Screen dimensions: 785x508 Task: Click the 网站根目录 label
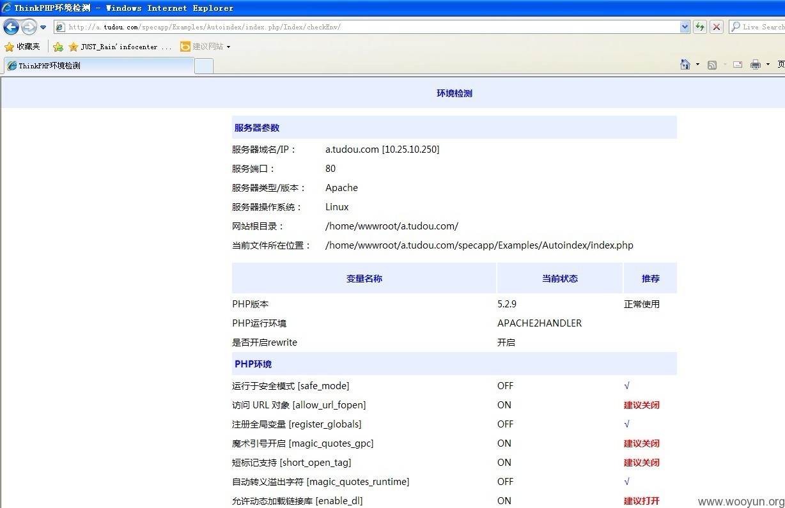258,226
